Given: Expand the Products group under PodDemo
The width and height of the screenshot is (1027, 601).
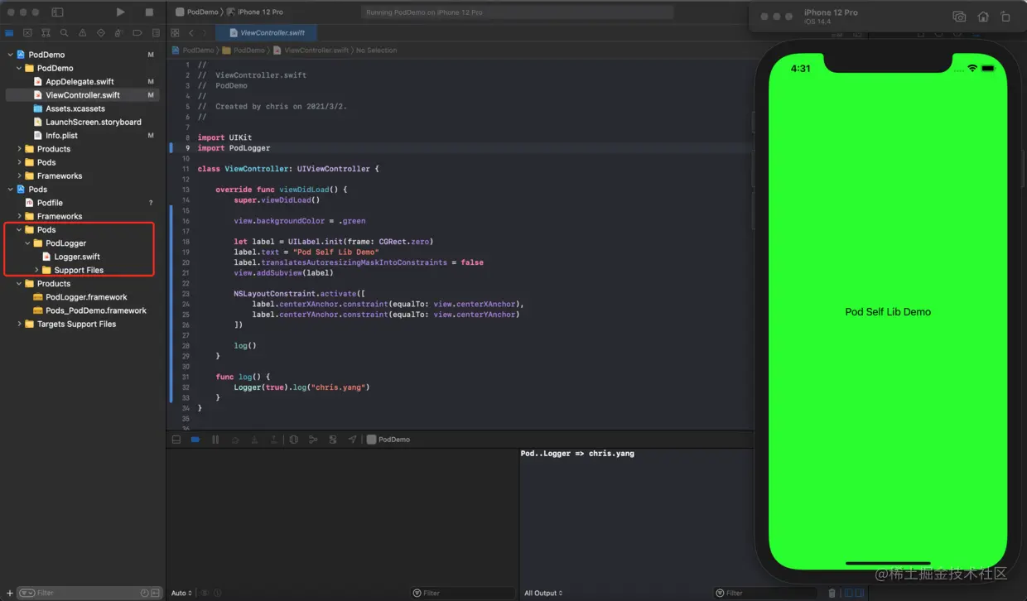Looking at the screenshot, I should (x=19, y=149).
